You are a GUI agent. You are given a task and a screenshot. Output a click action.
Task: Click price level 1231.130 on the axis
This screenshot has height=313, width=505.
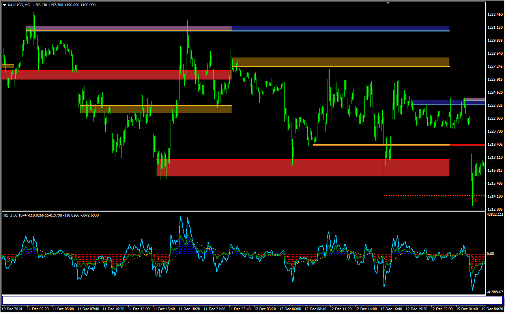pyautogui.click(x=495, y=28)
